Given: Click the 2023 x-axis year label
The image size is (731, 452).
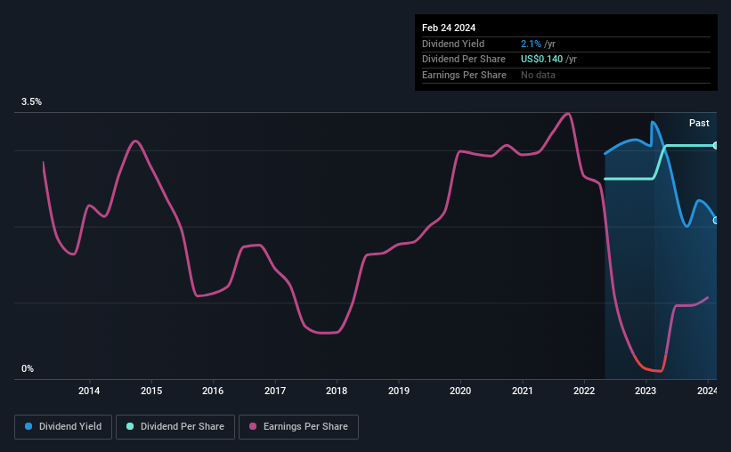Looking at the screenshot, I should (x=646, y=391).
